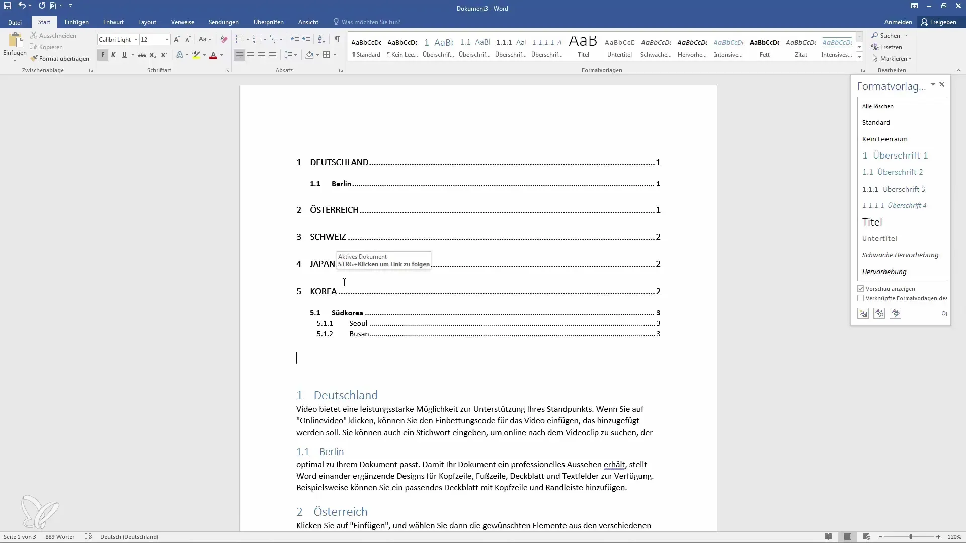Open font name dropdown Calibri Light
The height and width of the screenshot is (543, 966).
point(136,39)
